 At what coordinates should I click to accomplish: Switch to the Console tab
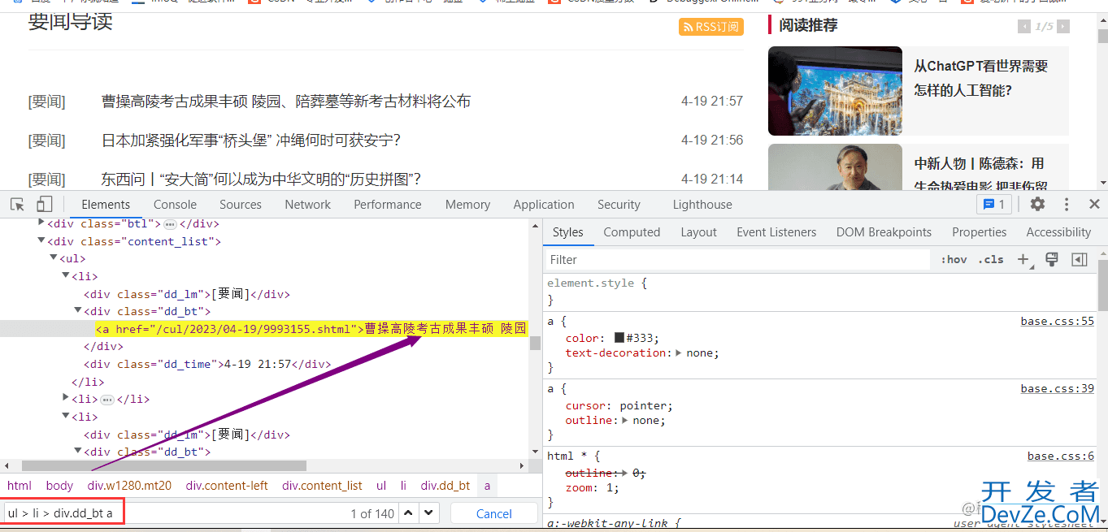[175, 205]
